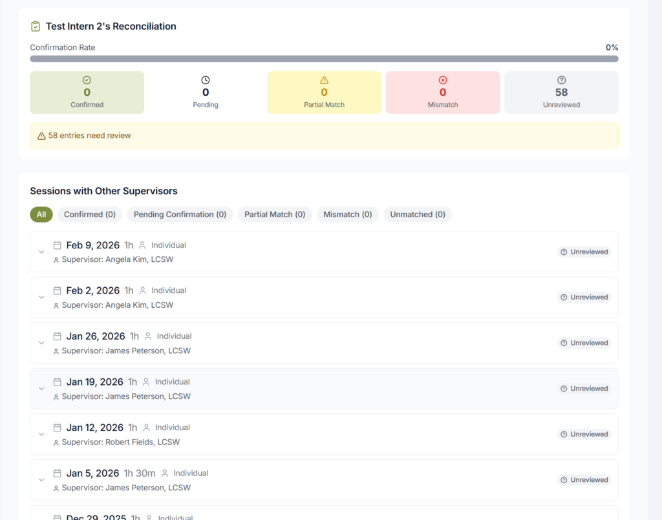Click the Unreviewed question mark icon
This screenshot has height=520, width=662.
click(561, 80)
